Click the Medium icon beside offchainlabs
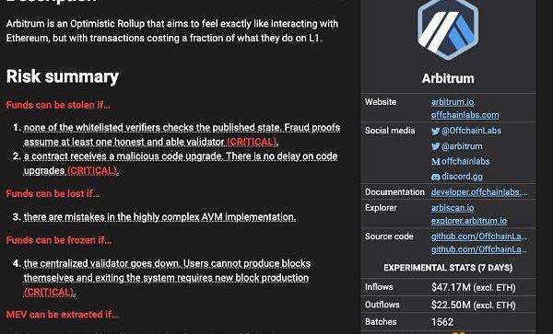The height and width of the screenshot is (334, 553). (x=435, y=162)
